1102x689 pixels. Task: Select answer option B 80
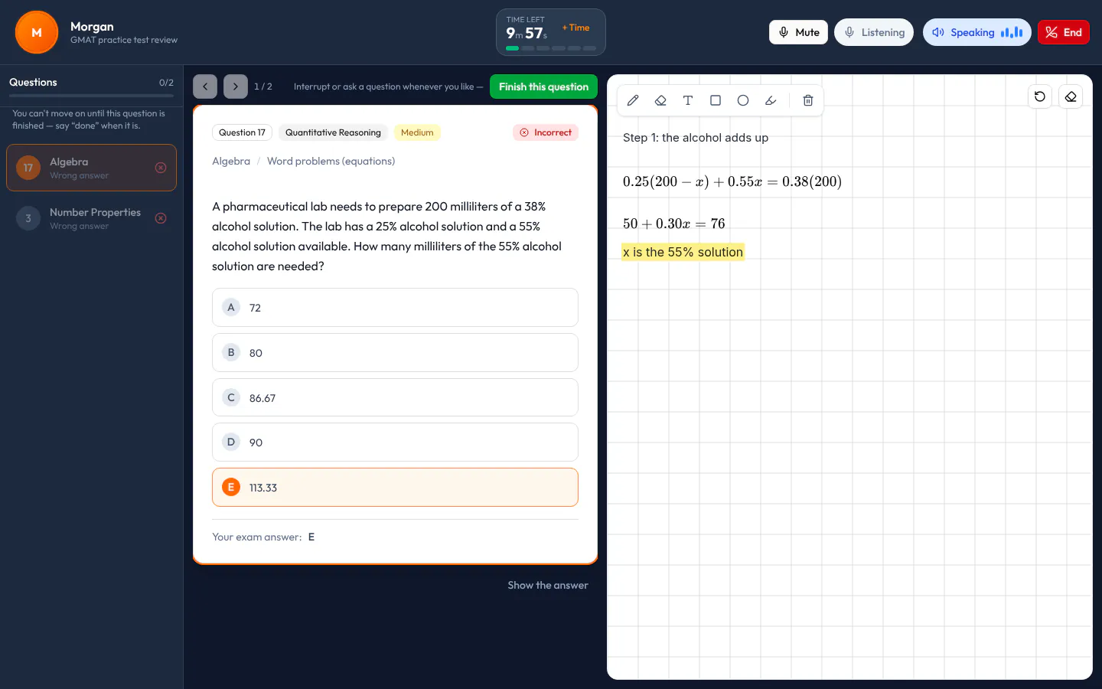[x=395, y=352]
